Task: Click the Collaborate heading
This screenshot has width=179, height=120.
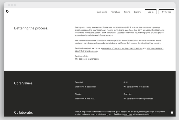Action: pos(24,113)
